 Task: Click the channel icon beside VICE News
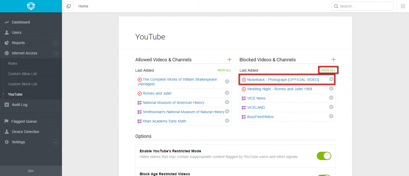[x=244, y=98]
